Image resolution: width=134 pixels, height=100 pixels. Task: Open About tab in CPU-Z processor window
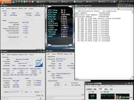[x=31, y=55]
